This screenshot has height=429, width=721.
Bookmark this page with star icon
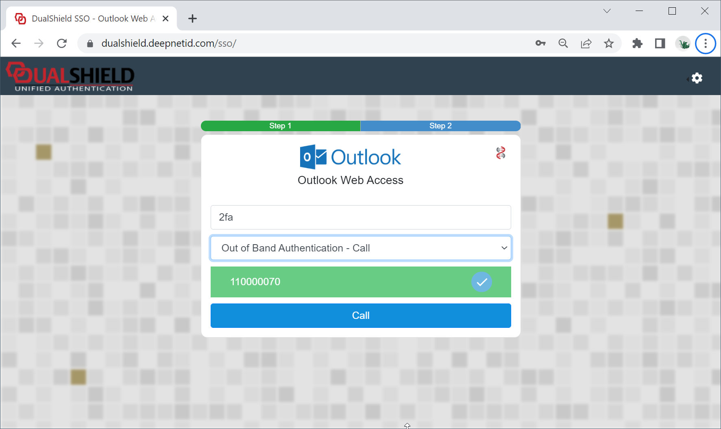608,43
